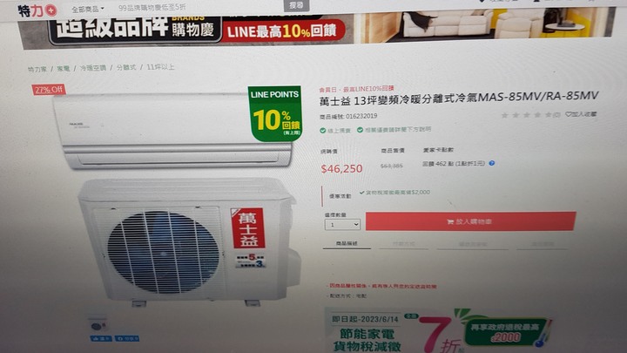Click the LINE POINTS 10% badge
The image size is (627, 353).
point(274,113)
